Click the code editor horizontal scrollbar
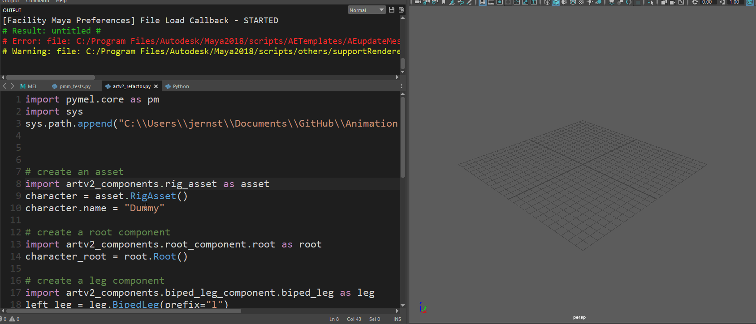 click(x=123, y=311)
